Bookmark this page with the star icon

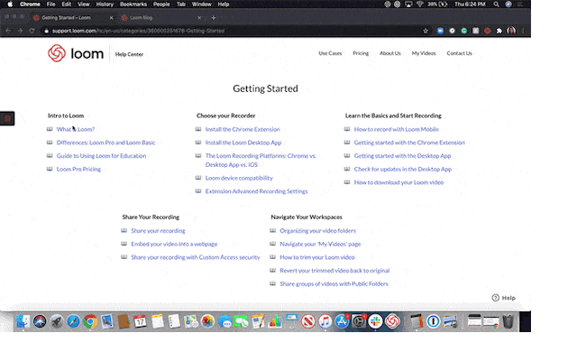tap(426, 31)
